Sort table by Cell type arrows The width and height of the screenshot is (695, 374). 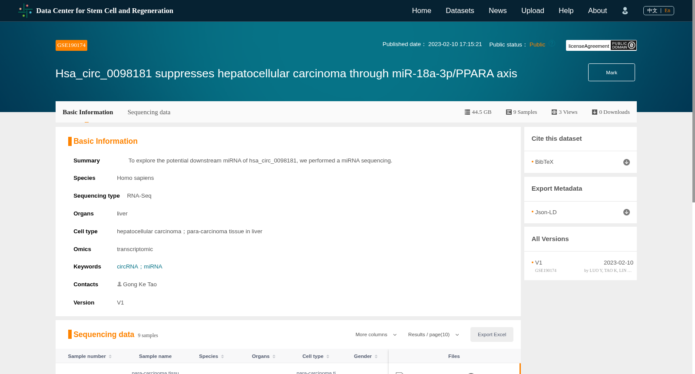click(x=328, y=357)
